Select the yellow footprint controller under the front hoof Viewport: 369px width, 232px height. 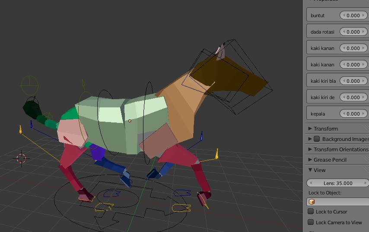click(x=181, y=208)
